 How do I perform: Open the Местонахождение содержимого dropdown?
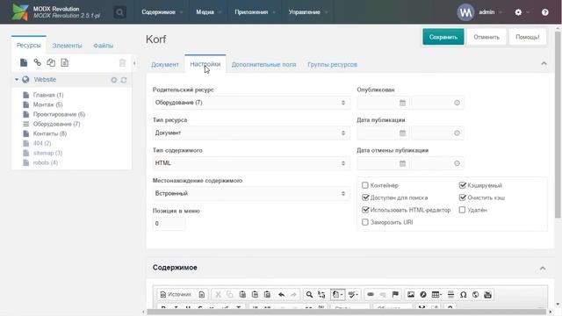click(251, 193)
